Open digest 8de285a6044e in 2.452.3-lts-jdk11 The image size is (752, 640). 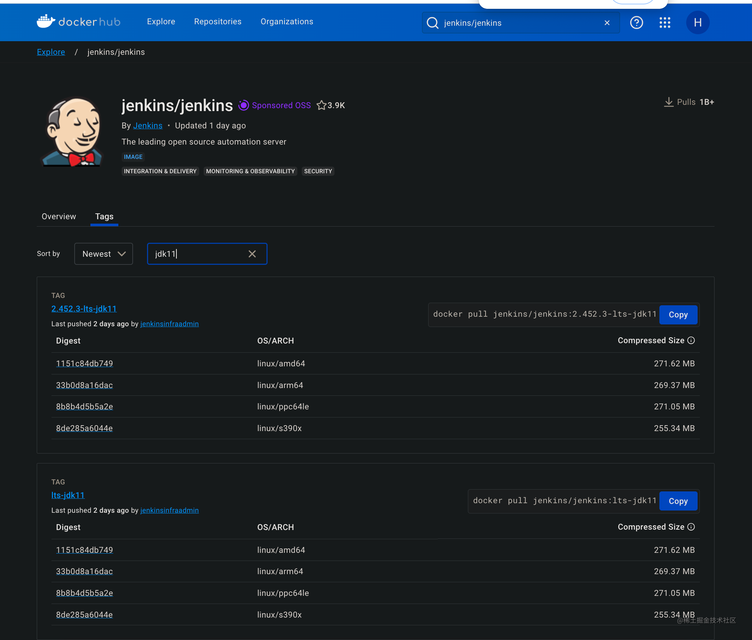[x=85, y=428]
